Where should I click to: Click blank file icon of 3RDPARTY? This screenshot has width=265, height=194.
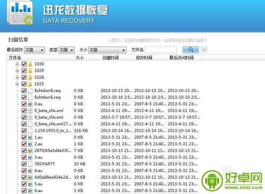pyautogui.click(x=30, y=164)
